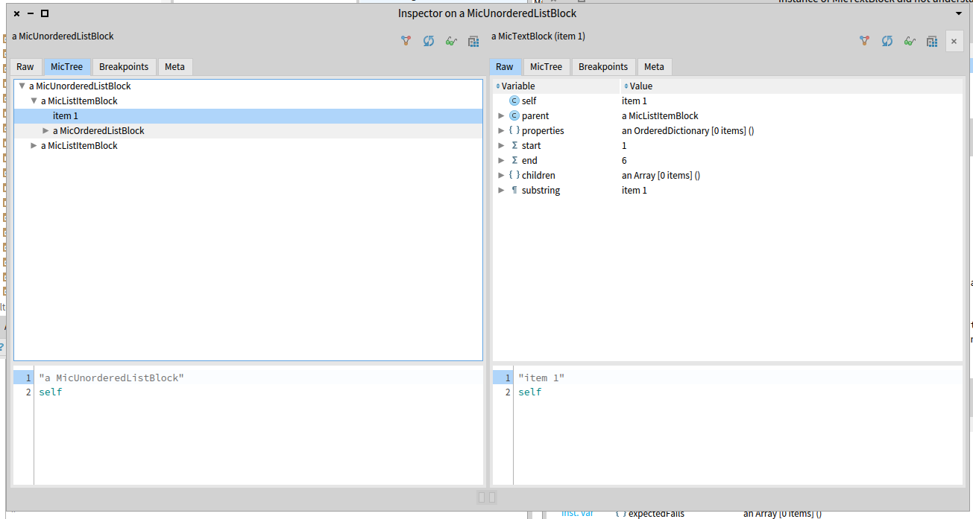Select the Raw tab in the right pane

[x=505, y=66]
